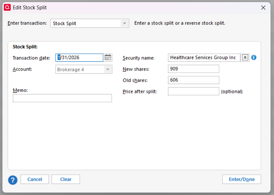The height and width of the screenshot is (195, 274).
Task: Click the Old shares field containing 606
Action: pos(193,80)
